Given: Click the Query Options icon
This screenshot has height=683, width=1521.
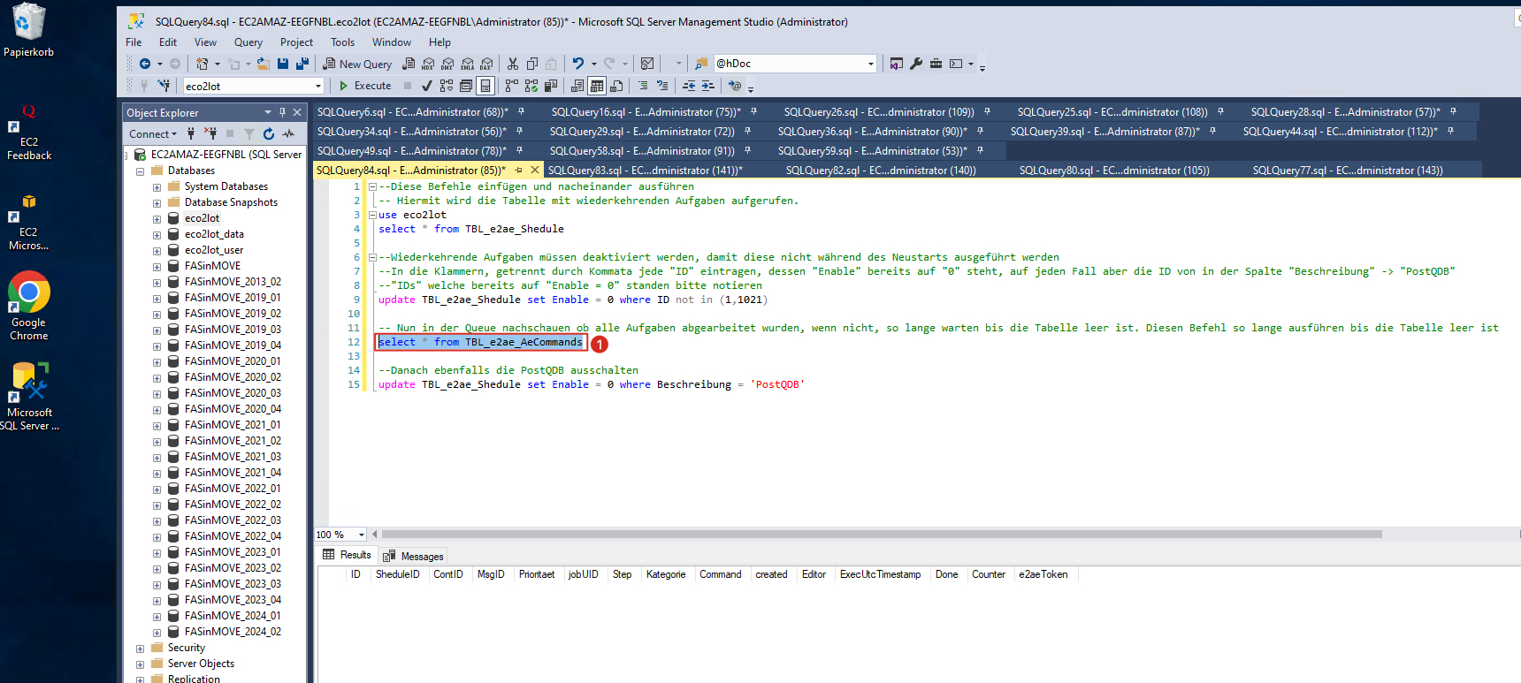Looking at the screenshot, I should tap(466, 86).
